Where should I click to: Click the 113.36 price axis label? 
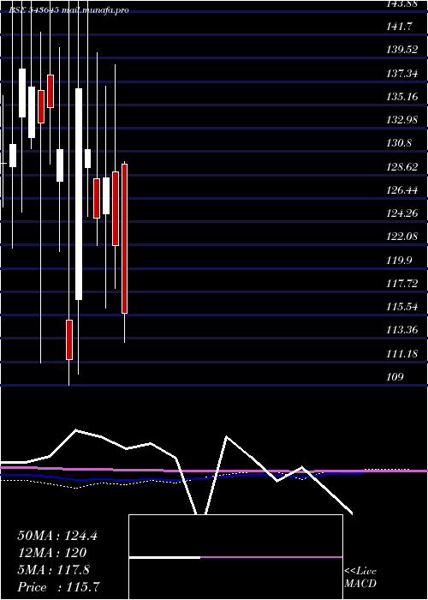coord(402,330)
